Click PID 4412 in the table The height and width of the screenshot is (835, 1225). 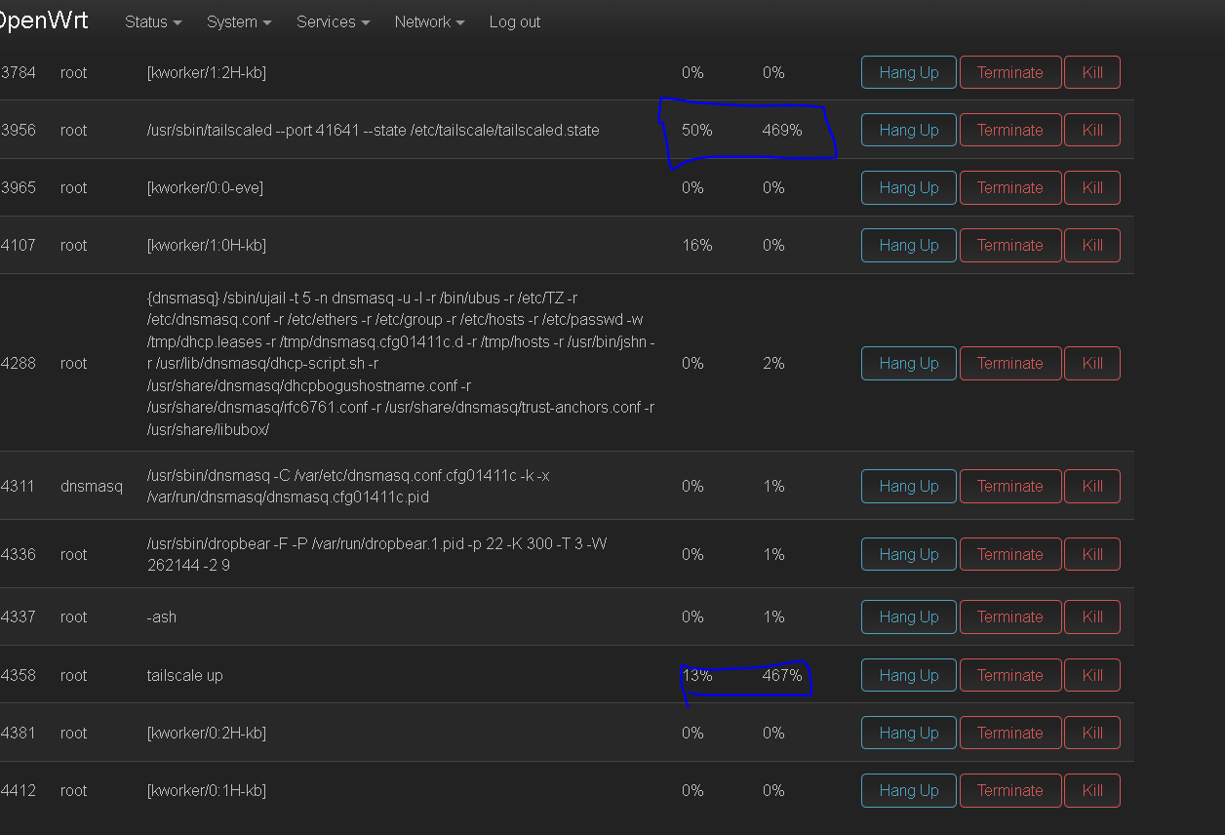pyautogui.click(x=18, y=790)
